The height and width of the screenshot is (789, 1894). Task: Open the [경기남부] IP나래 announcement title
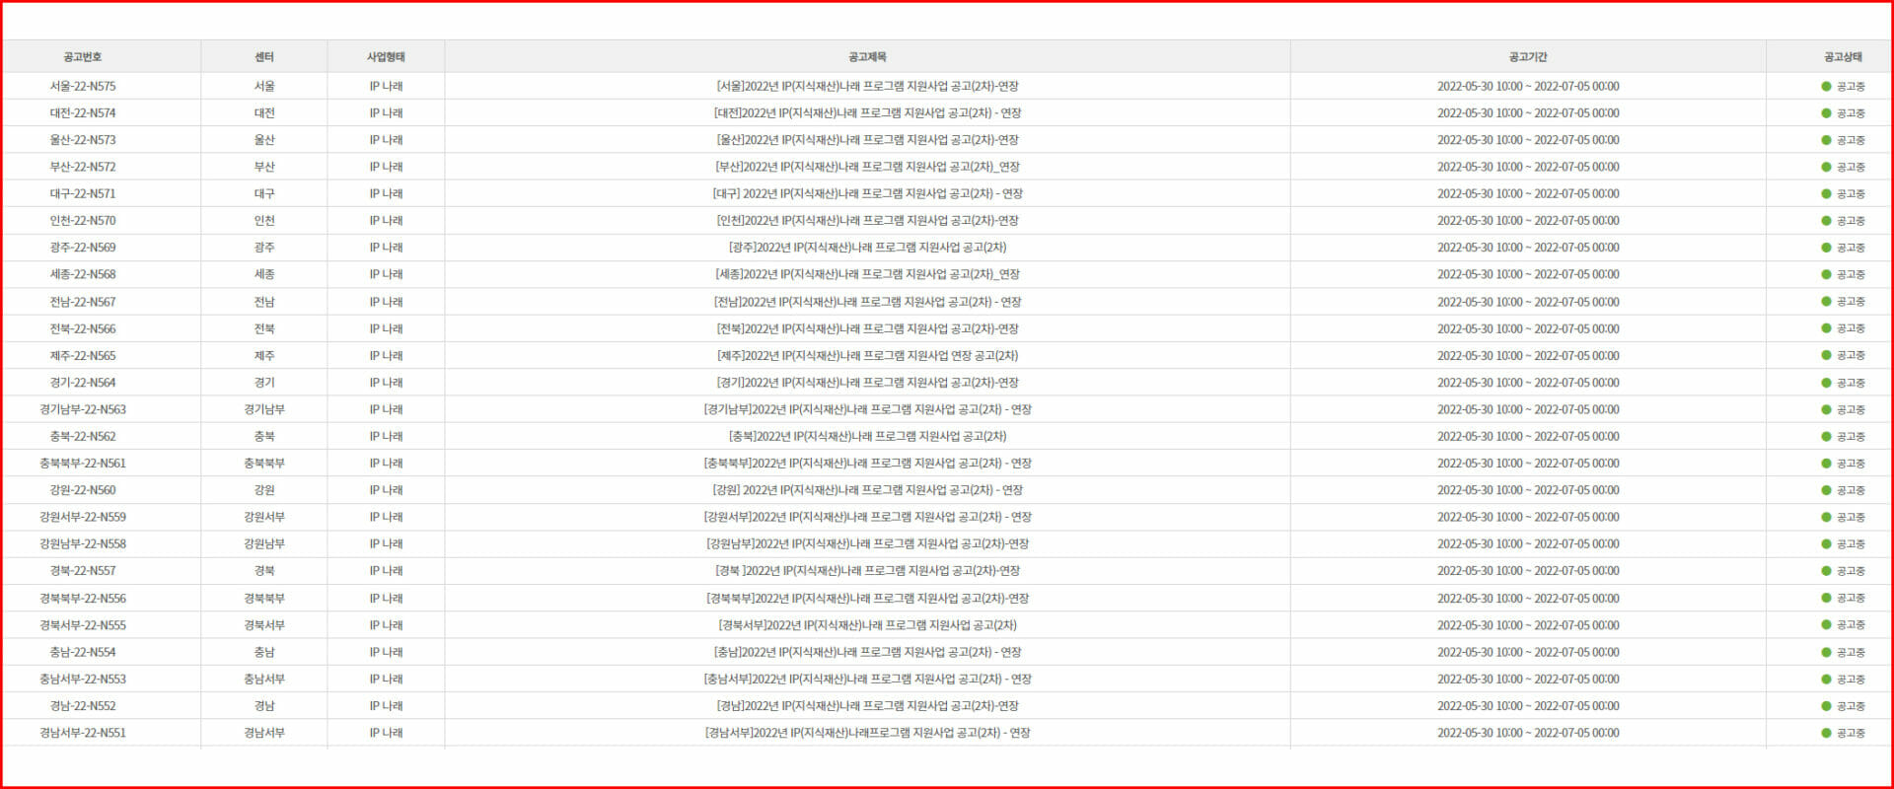pyautogui.click(x=867, y=409)
